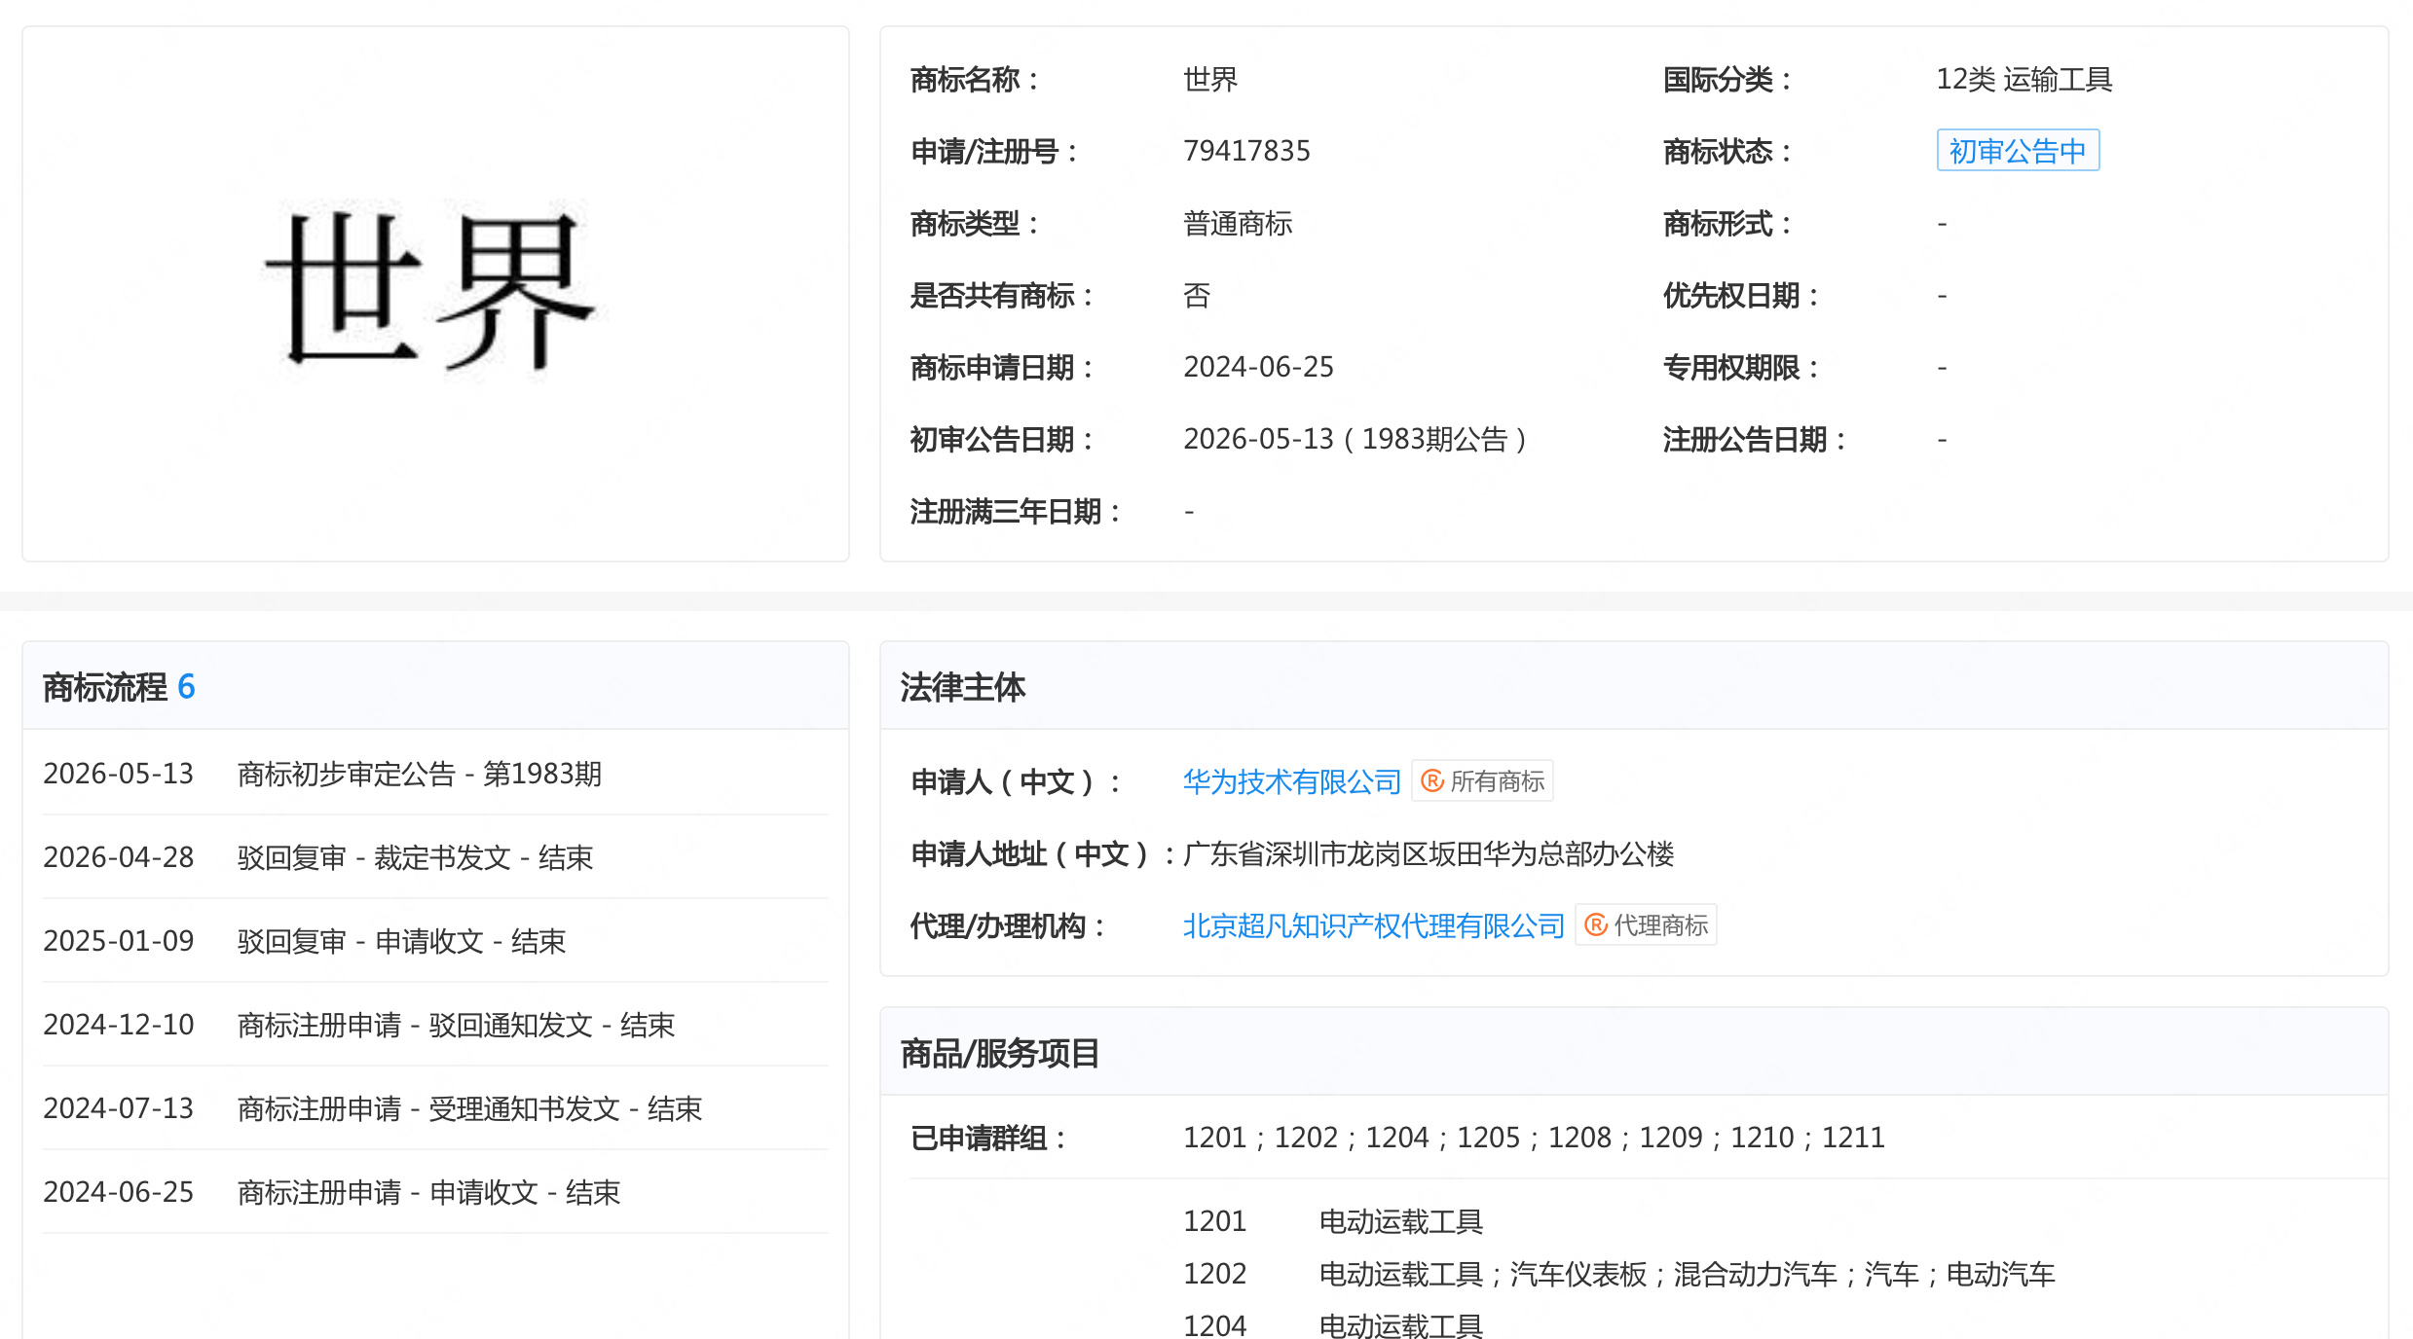This screenshot has width=2413, height=1339.
Task: Click the date 2026-04-28 in the flow list
Action: tap(118, 857)
